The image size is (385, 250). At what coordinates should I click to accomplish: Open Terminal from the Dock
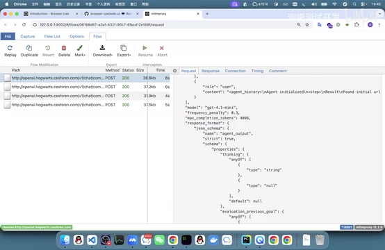(x=186, y=240)
